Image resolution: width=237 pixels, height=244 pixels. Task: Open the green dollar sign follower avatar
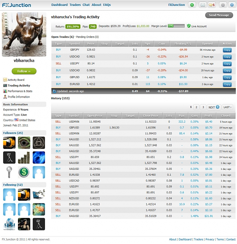click(x=24, y=172)
